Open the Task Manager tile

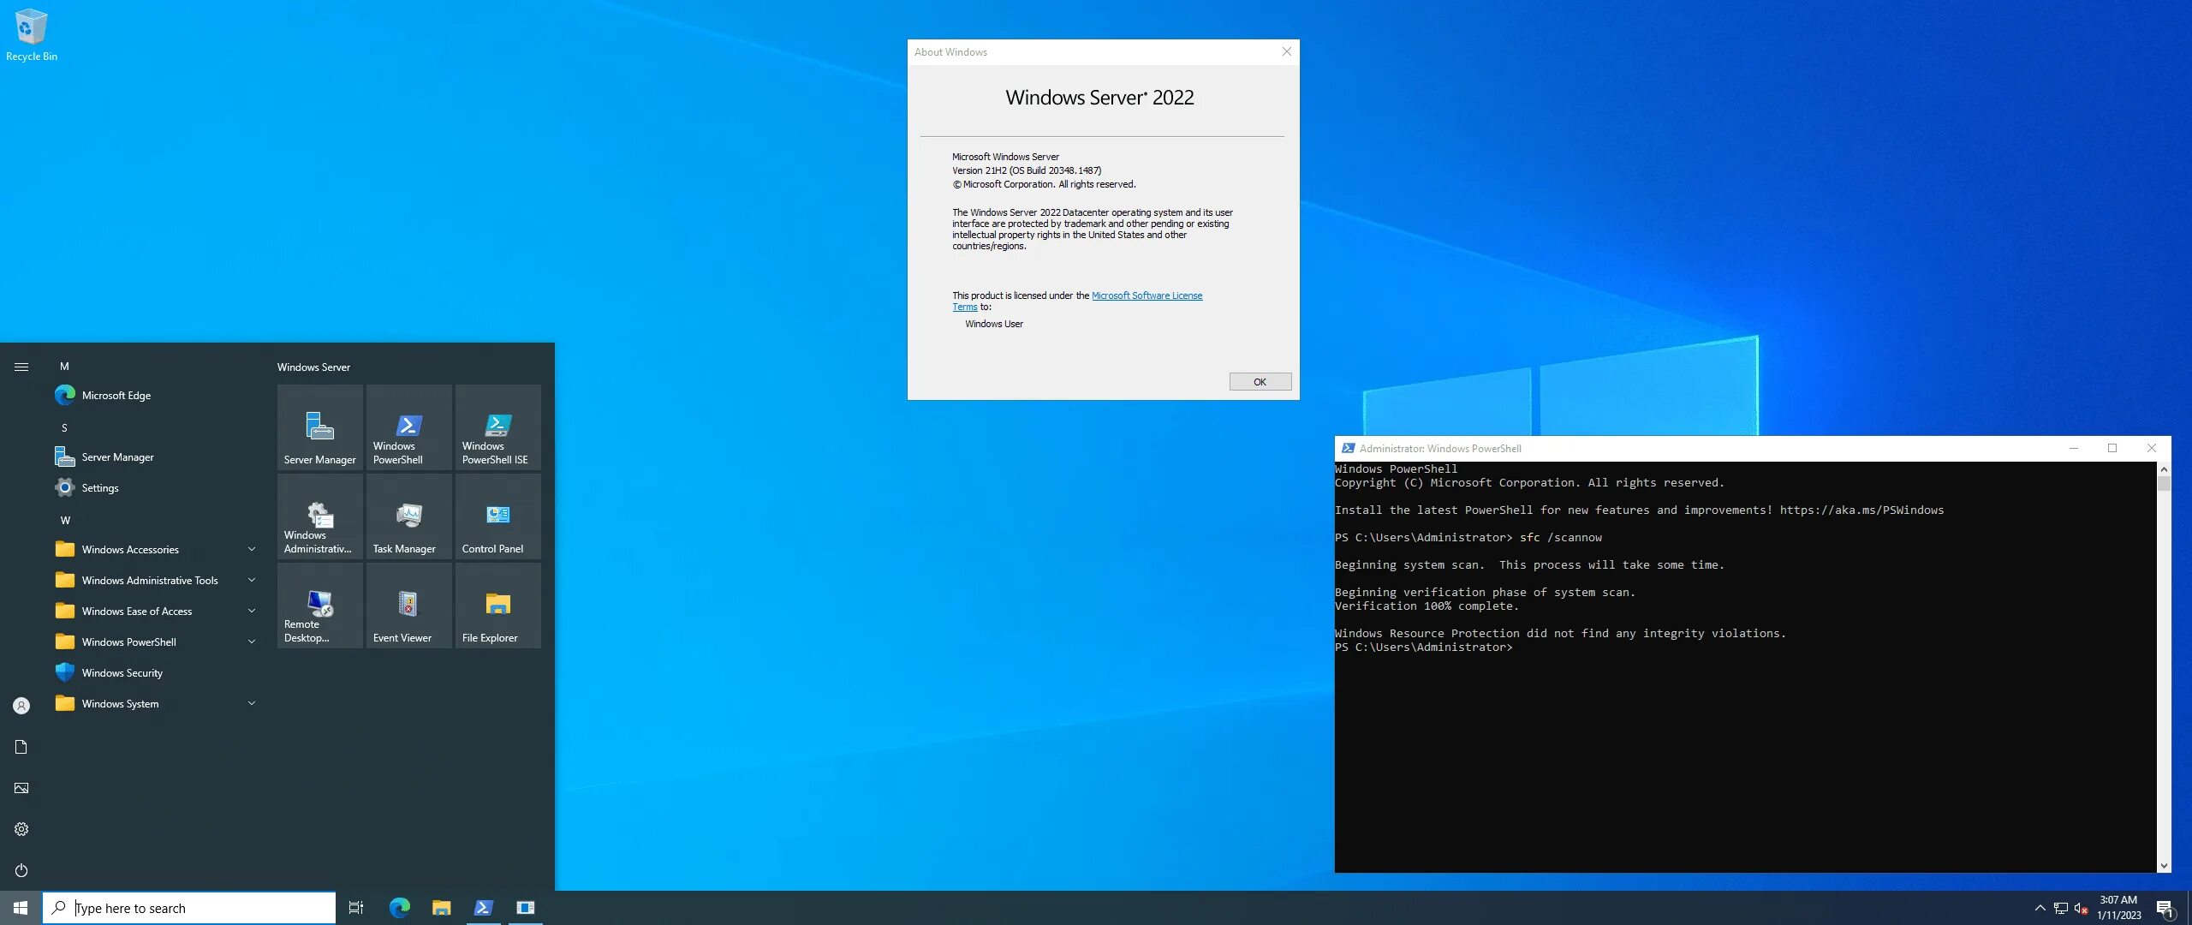[408, 516]
